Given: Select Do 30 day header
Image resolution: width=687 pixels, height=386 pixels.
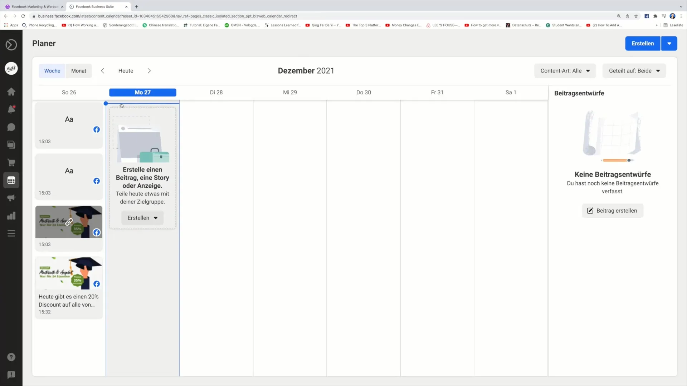Looking at the screenshot, I should [x=364, y=92].
